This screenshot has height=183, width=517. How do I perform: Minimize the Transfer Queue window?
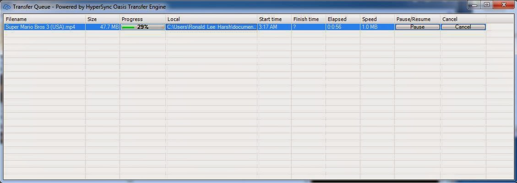475,5
